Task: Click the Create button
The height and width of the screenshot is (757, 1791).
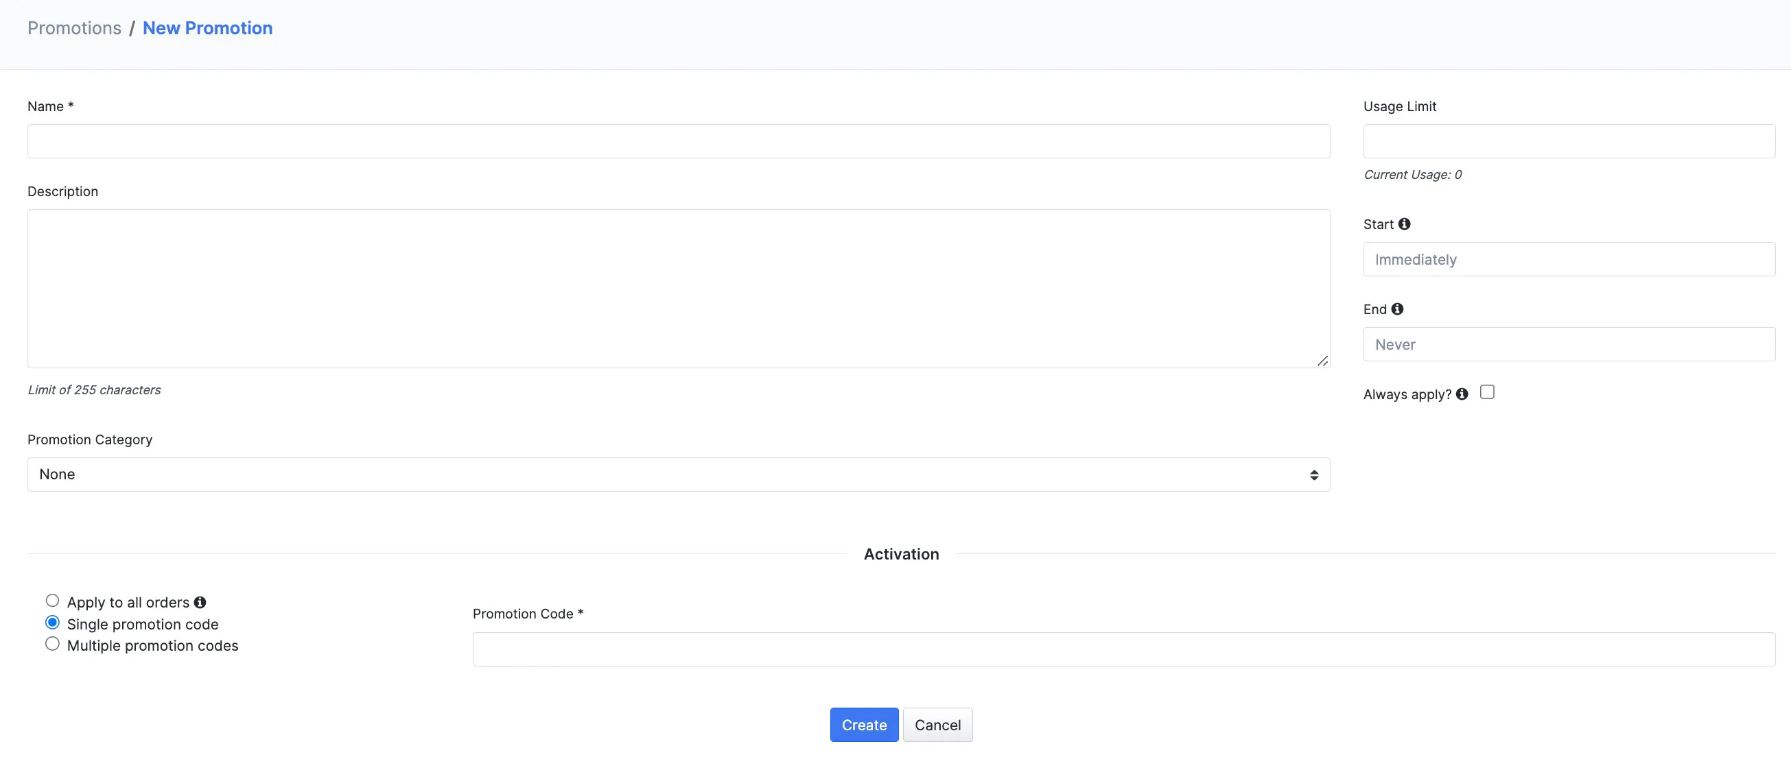Action: pos(864,725)
